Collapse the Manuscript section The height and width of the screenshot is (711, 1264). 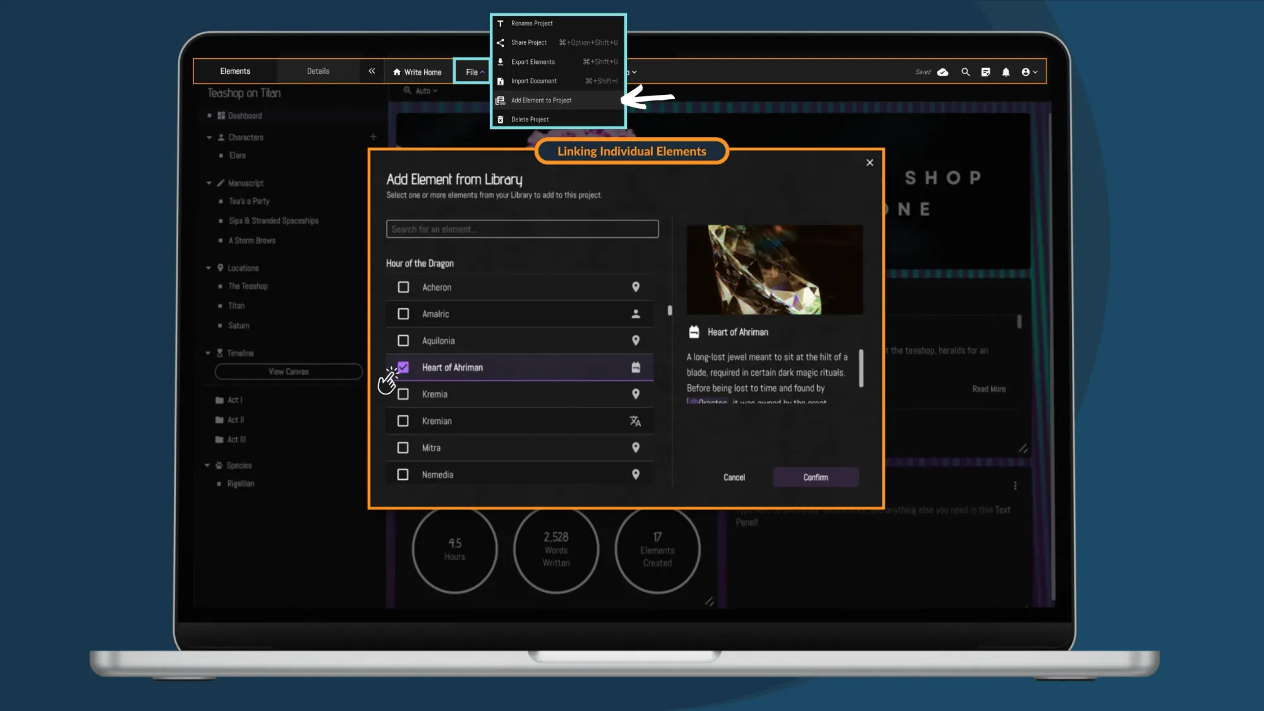tap(209, 183)
